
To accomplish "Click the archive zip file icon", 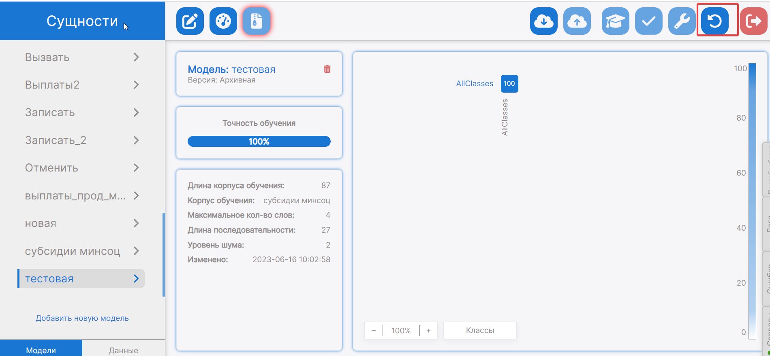I will click(256, 21).
